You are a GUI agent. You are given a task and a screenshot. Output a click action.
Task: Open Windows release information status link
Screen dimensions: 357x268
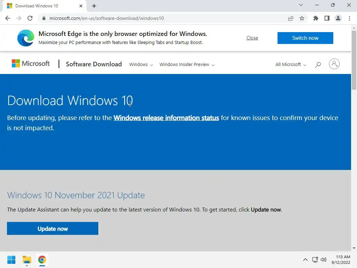(166, 118)
